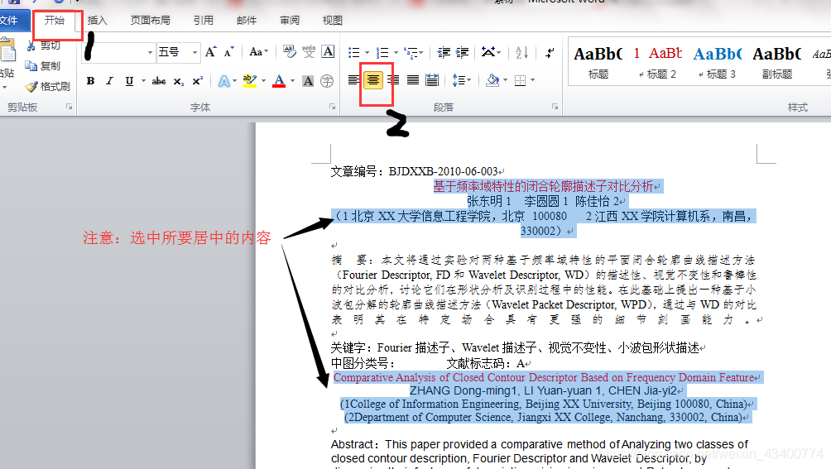
Task: Open the shading color dropdown arrow
Action: (505, 80)
